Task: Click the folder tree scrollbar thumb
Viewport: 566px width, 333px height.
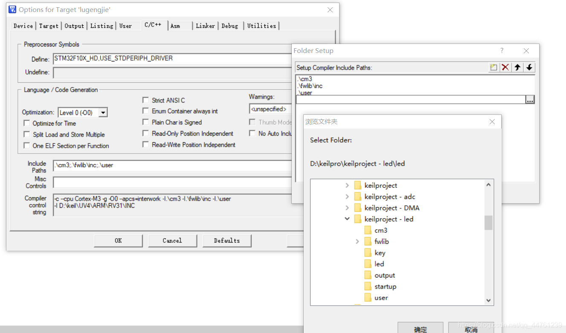Action: point(488,222)
